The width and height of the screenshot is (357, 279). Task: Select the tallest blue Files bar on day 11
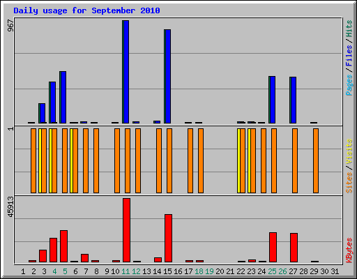pos(126,72)
